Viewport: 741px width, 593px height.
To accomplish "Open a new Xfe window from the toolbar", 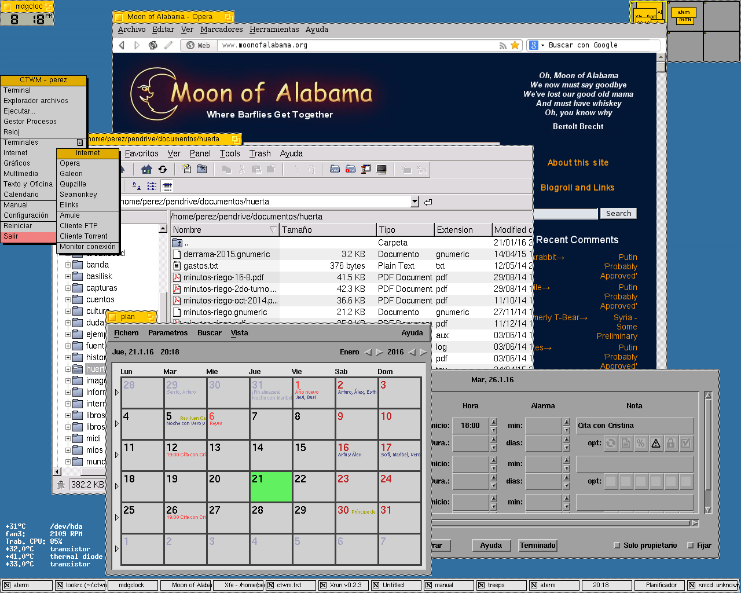I will [335, 169].
